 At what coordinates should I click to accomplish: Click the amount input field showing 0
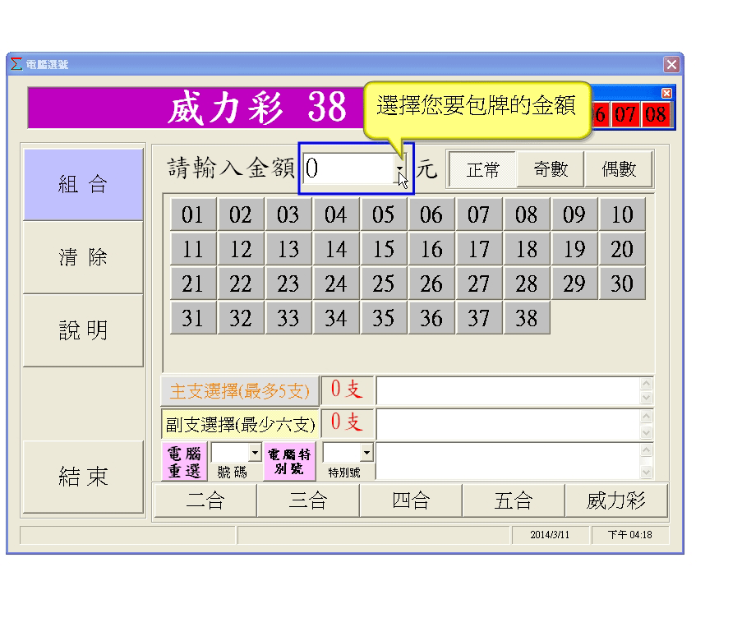(348, 168)
